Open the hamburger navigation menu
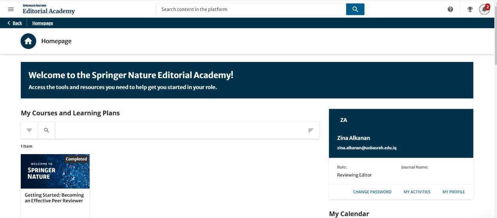Viewport: 497px width, 218px height. pyautogui.click(x=11, y=9)
